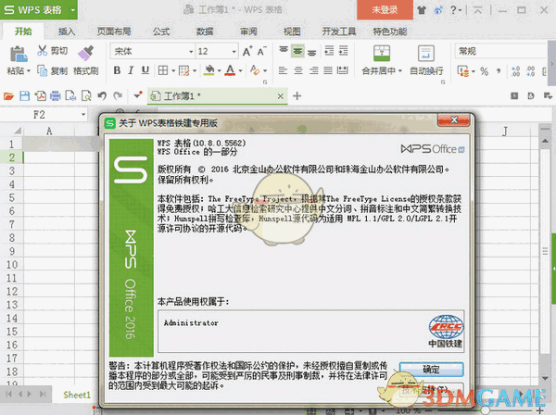This screenshot has width=556, height=415.
Task: Open the Borders dropdown arrow
Action: [173, 71]
